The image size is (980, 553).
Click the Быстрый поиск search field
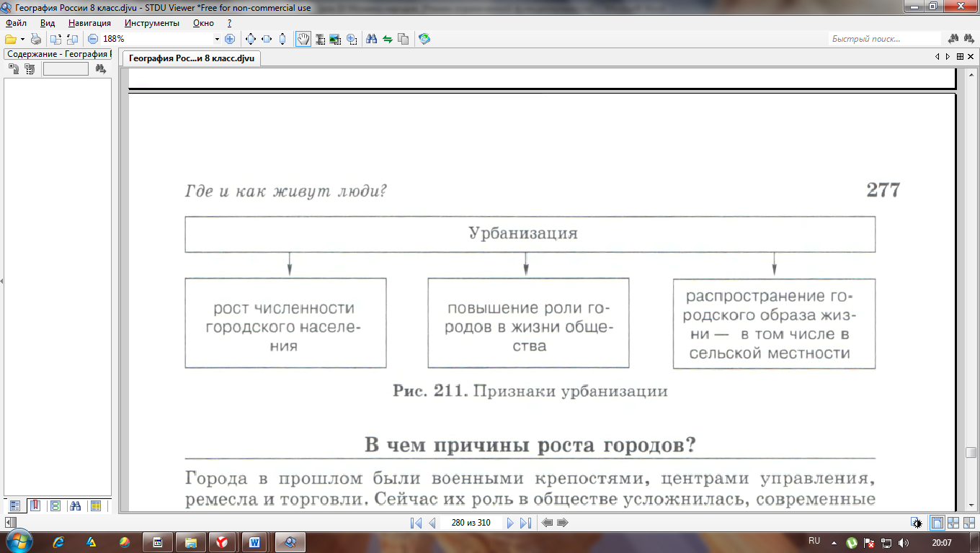click(885, 39)
